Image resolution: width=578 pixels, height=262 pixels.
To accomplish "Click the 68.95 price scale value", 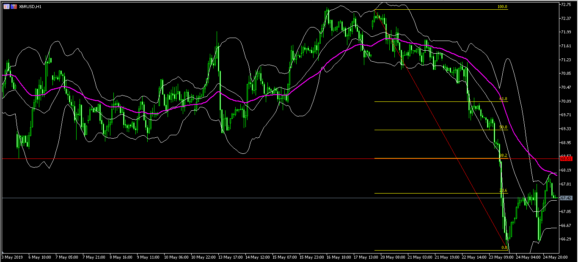I will [566, 142].
